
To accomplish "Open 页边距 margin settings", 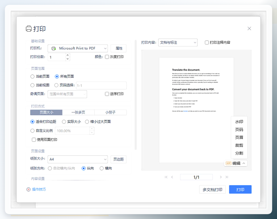I will tap(119, 159).
